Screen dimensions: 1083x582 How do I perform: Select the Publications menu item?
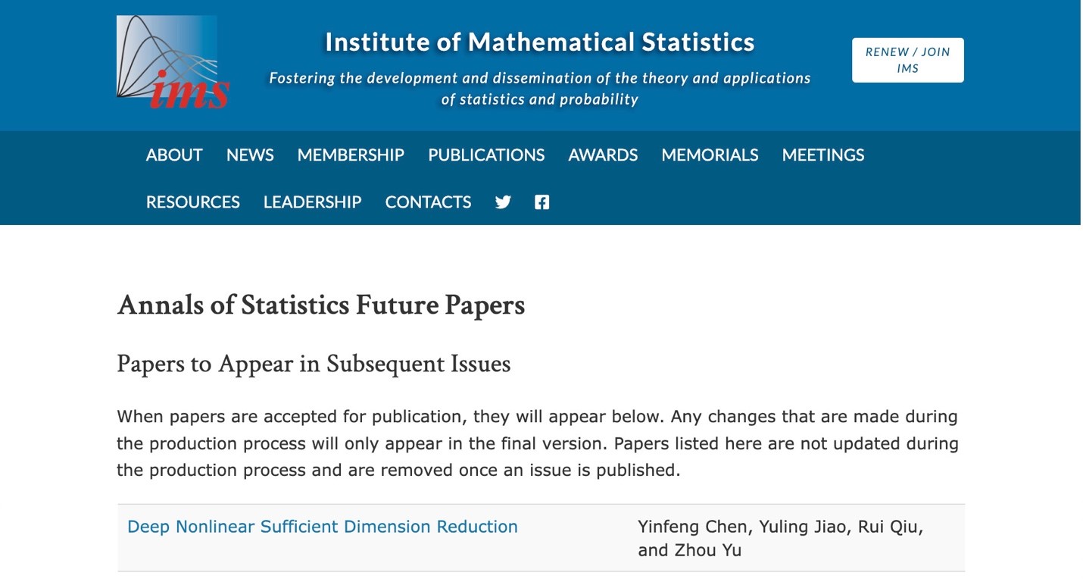click(x=486, y=155)
